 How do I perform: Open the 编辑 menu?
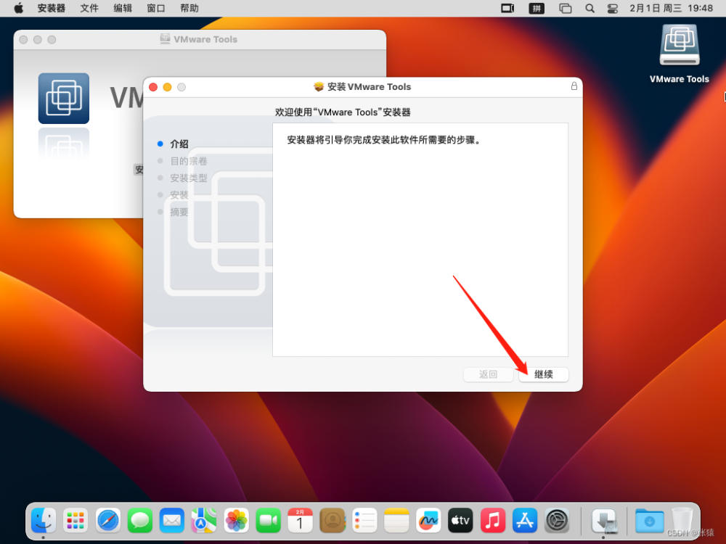point(122,8)
